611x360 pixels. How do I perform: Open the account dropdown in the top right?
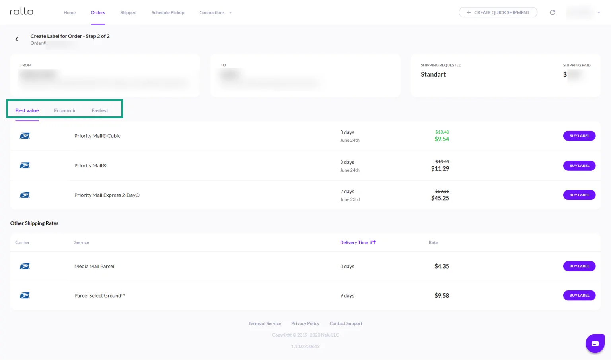[x=598, y=12]
